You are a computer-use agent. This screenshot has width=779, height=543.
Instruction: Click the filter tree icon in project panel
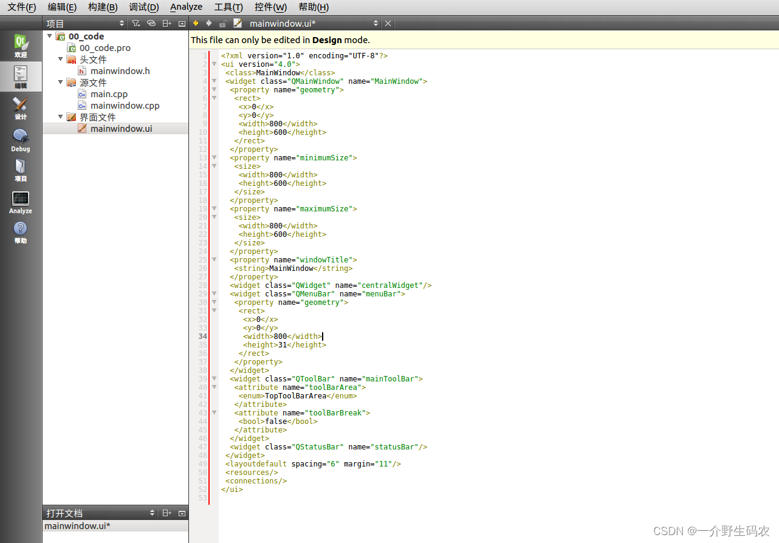[136, 23]
